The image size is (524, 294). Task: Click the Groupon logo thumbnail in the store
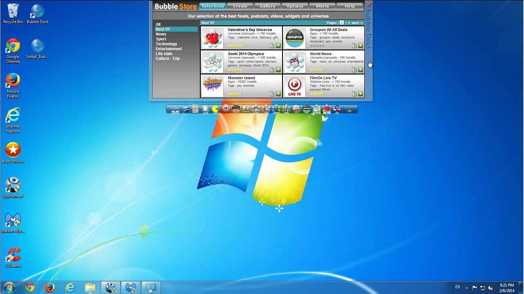pos(295,38)
